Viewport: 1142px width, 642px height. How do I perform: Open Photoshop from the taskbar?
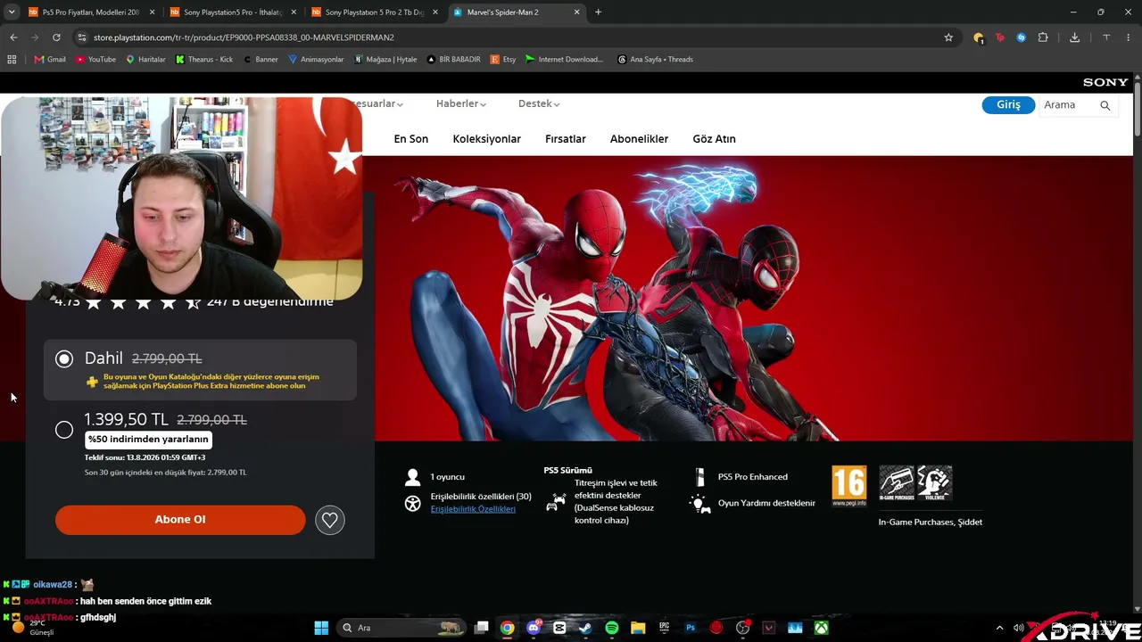click(691, 628)
